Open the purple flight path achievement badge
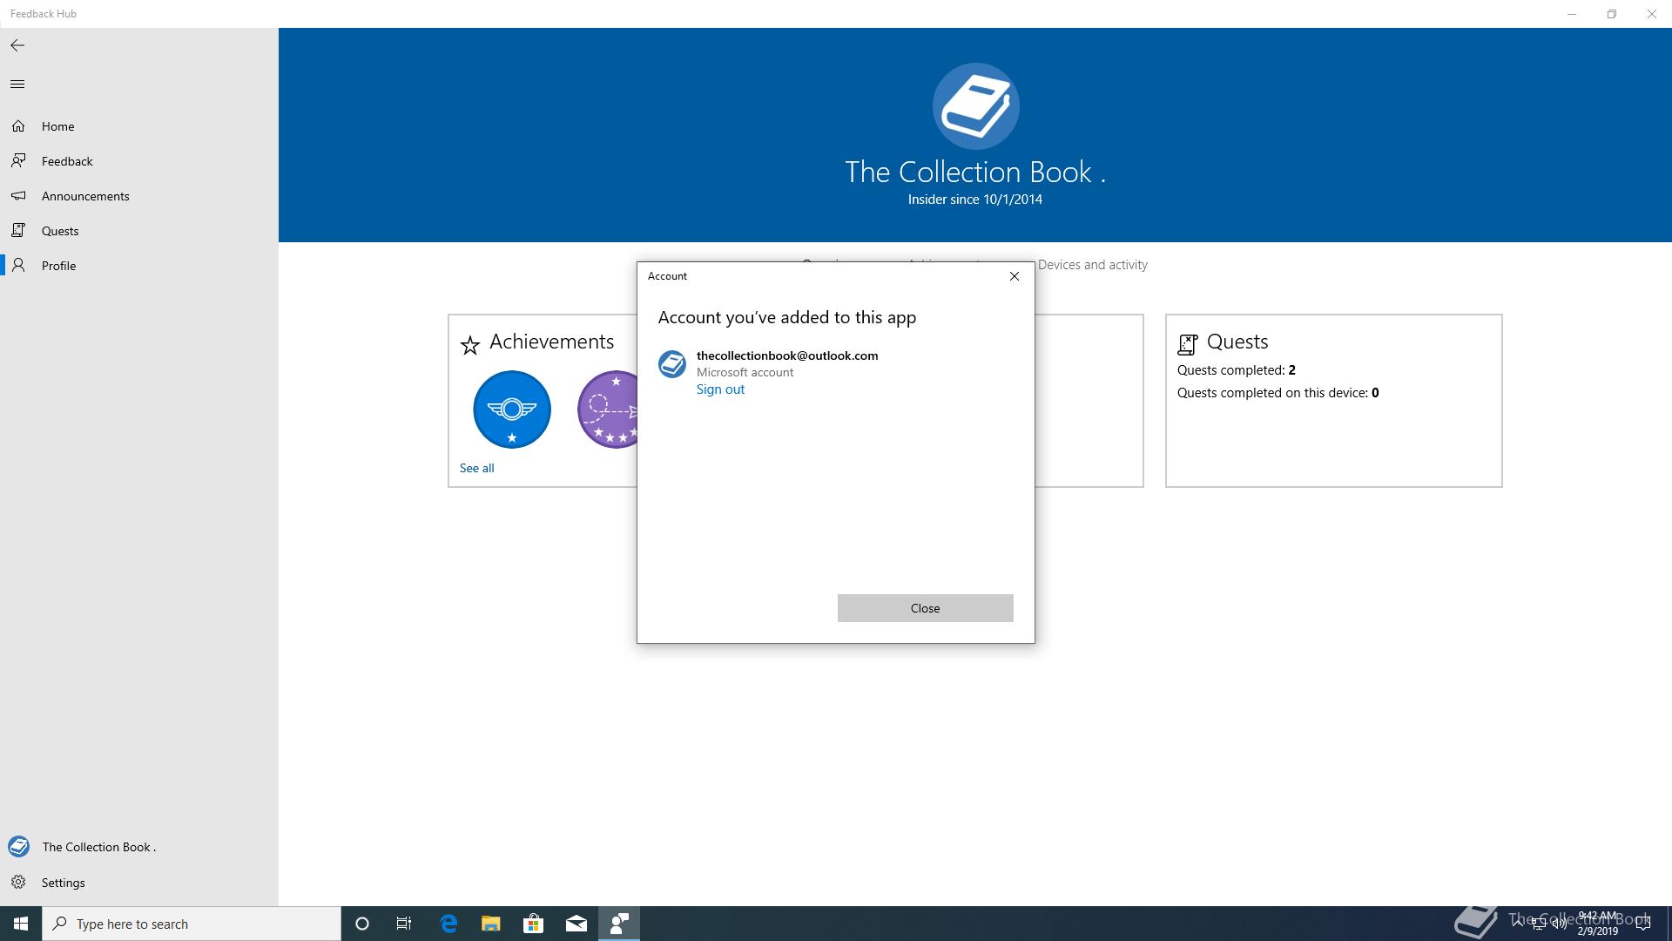Viewport: 1672px width, 941px height. pos(608,410)
